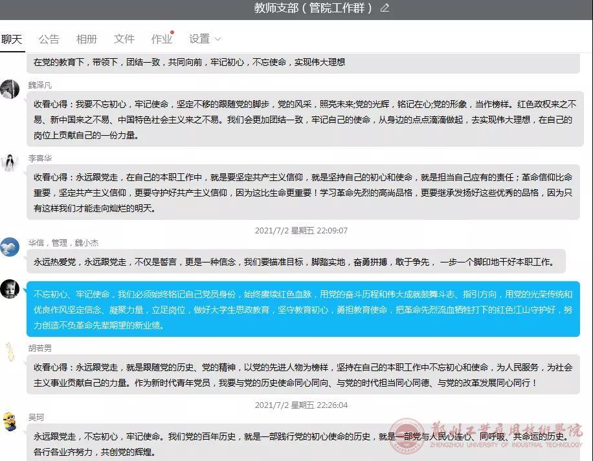Click the sender name 李喜华

(x=40, y=158)
